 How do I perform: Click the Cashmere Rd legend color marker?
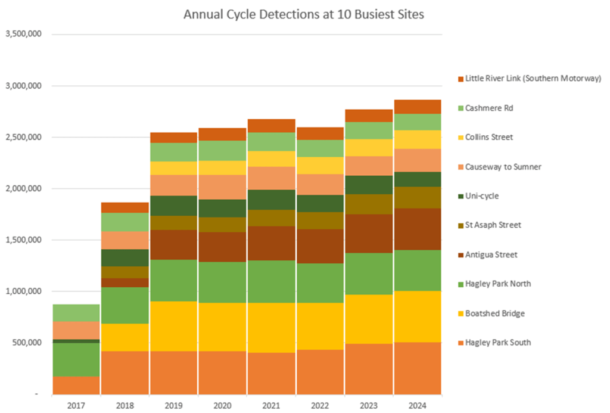pos(459,108)
